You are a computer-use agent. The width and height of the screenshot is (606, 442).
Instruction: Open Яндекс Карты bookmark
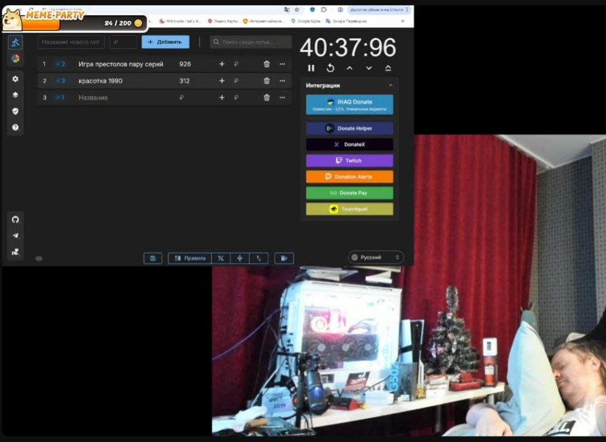point(222,21)
